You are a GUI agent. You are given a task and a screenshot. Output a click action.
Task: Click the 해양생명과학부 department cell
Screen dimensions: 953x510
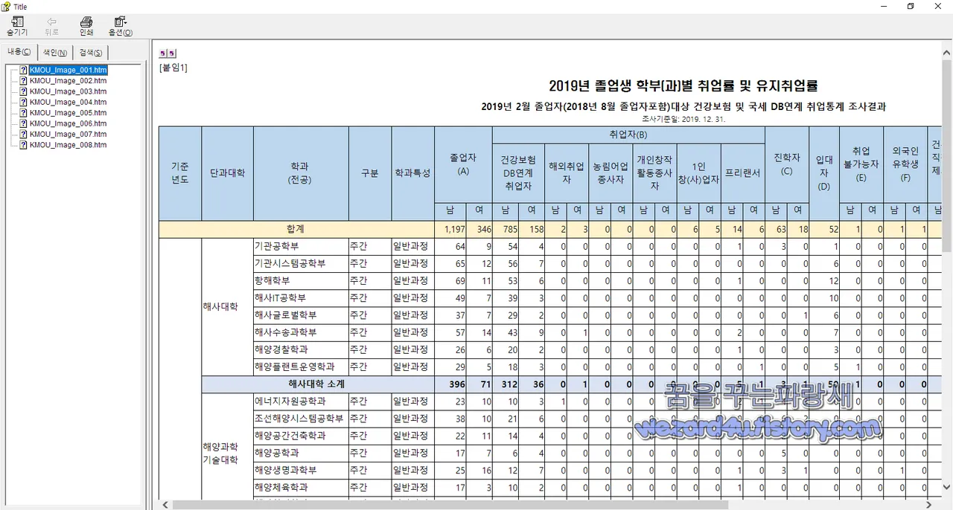tap(301, 470)
